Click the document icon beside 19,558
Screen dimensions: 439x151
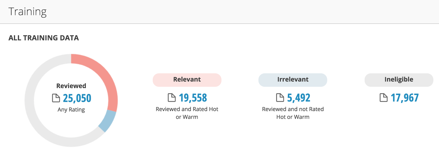coord(172,97)
